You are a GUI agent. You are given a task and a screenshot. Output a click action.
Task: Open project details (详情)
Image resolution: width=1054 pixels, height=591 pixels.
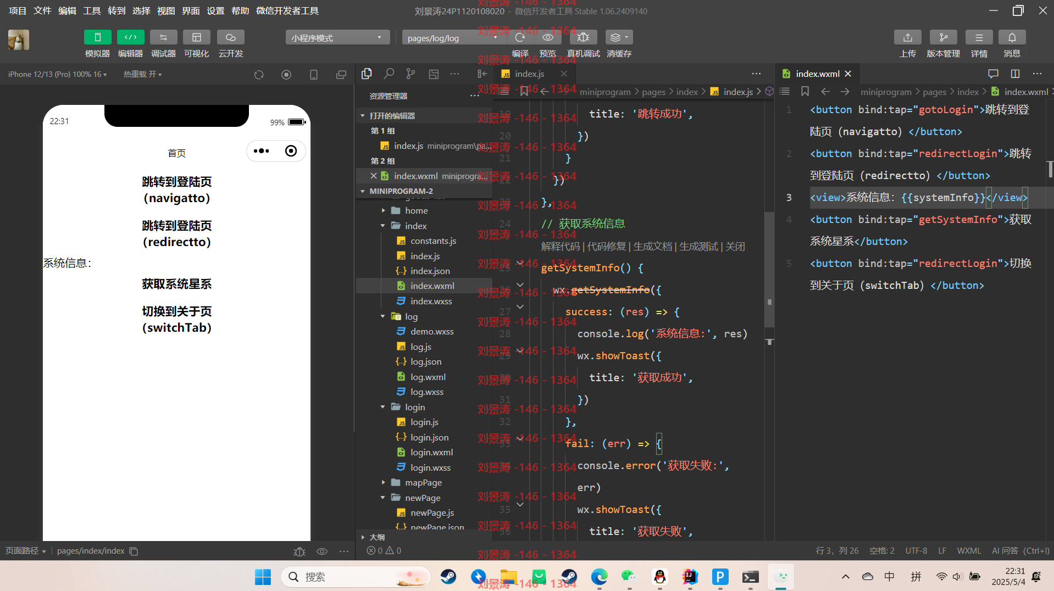(x=979, y=37)
